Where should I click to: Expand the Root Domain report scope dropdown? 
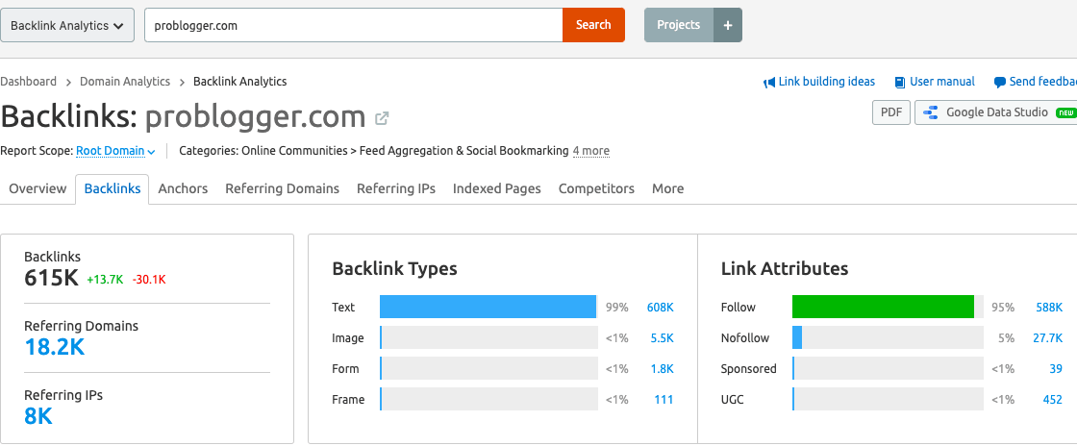(115, 151)
